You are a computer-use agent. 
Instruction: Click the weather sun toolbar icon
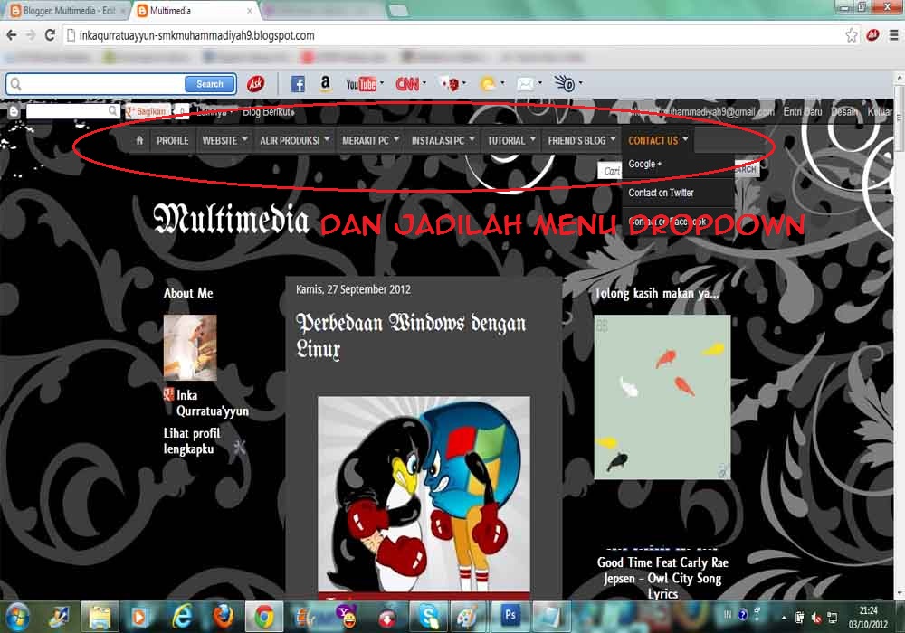point(489,84)
